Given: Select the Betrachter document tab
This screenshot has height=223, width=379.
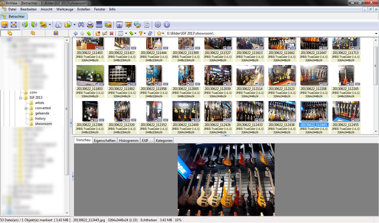Looking at the screenshot, I should (x=14, y=17).
